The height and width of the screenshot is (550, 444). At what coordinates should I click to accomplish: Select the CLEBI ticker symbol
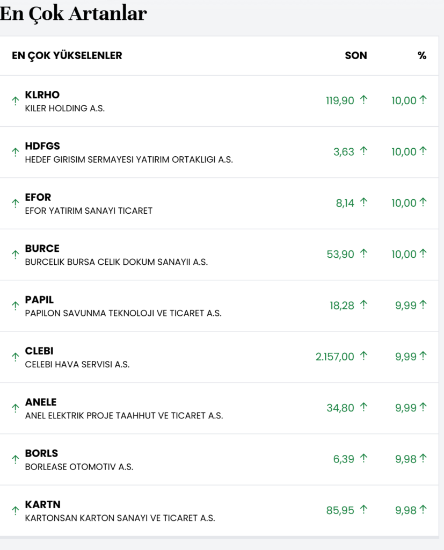tap(39, 351)
